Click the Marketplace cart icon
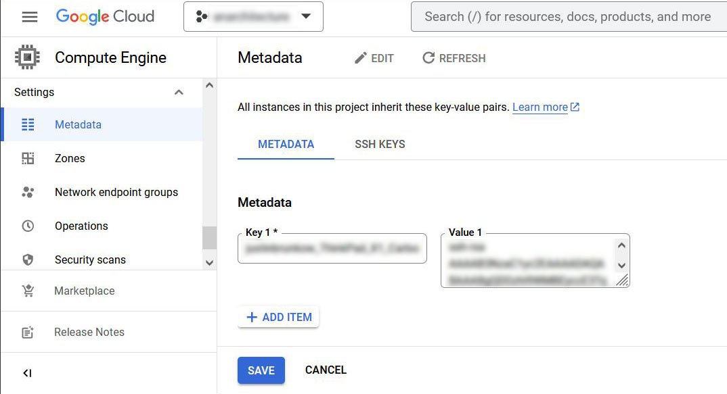 28,291
